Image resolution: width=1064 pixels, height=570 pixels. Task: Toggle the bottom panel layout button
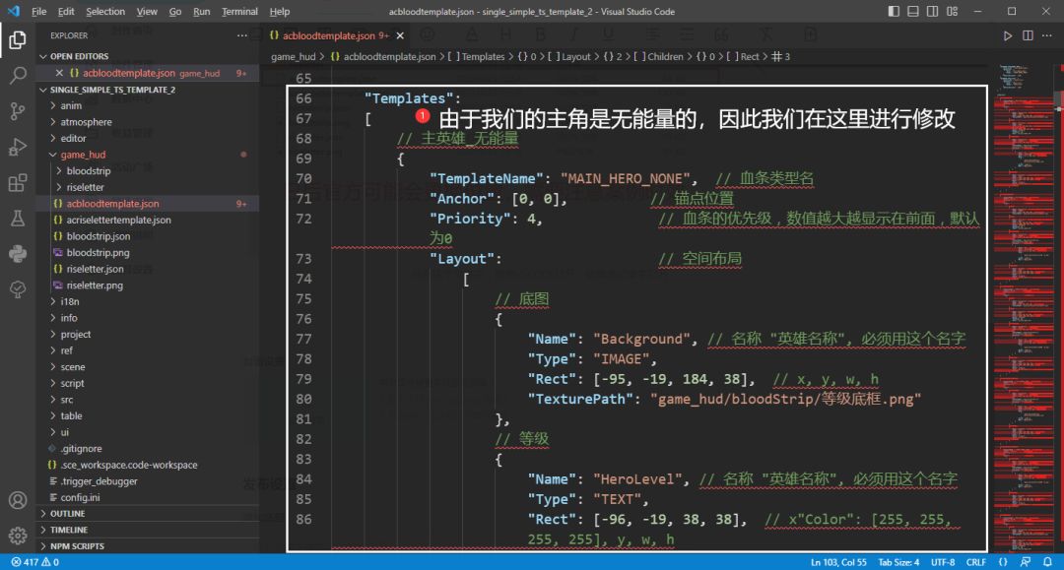(x=913, y=12)
